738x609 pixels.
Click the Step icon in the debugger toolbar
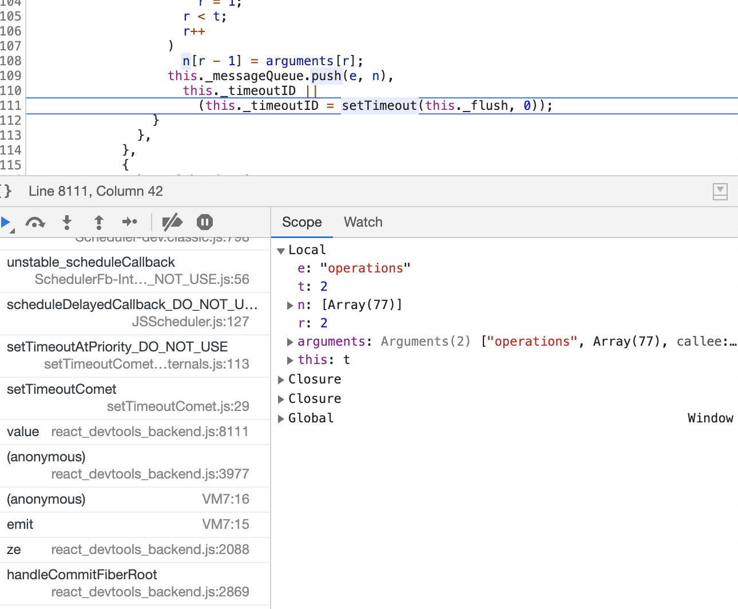130,223
